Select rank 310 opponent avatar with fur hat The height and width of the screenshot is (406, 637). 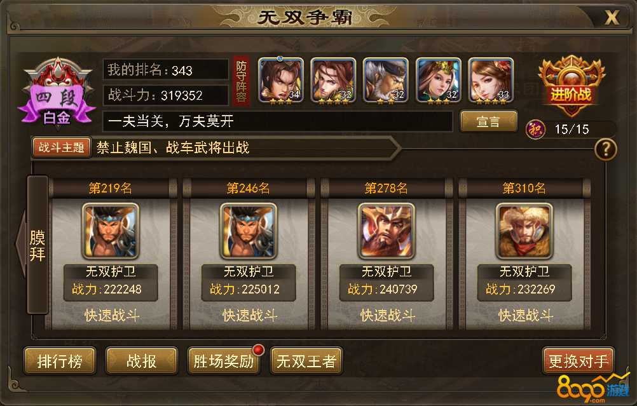click(524, 231)
